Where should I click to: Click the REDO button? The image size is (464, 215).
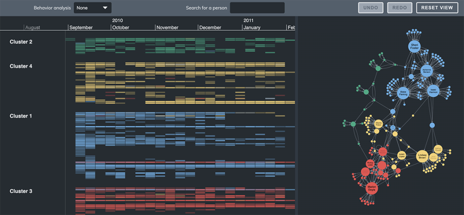pyautogui.click(x=400, y=8)
